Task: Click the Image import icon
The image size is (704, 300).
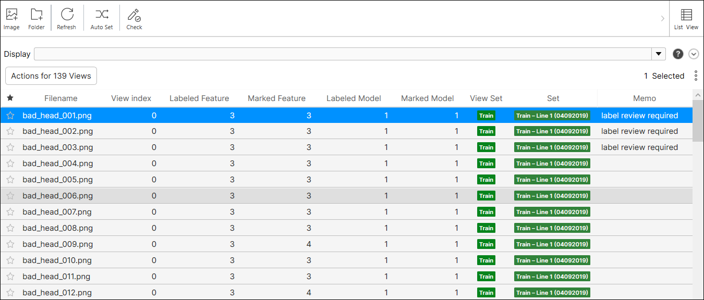Action: coord(11,15)
